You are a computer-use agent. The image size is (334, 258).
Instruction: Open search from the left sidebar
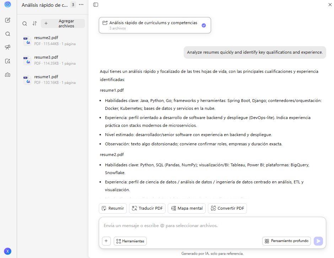(x=7, y=34)
